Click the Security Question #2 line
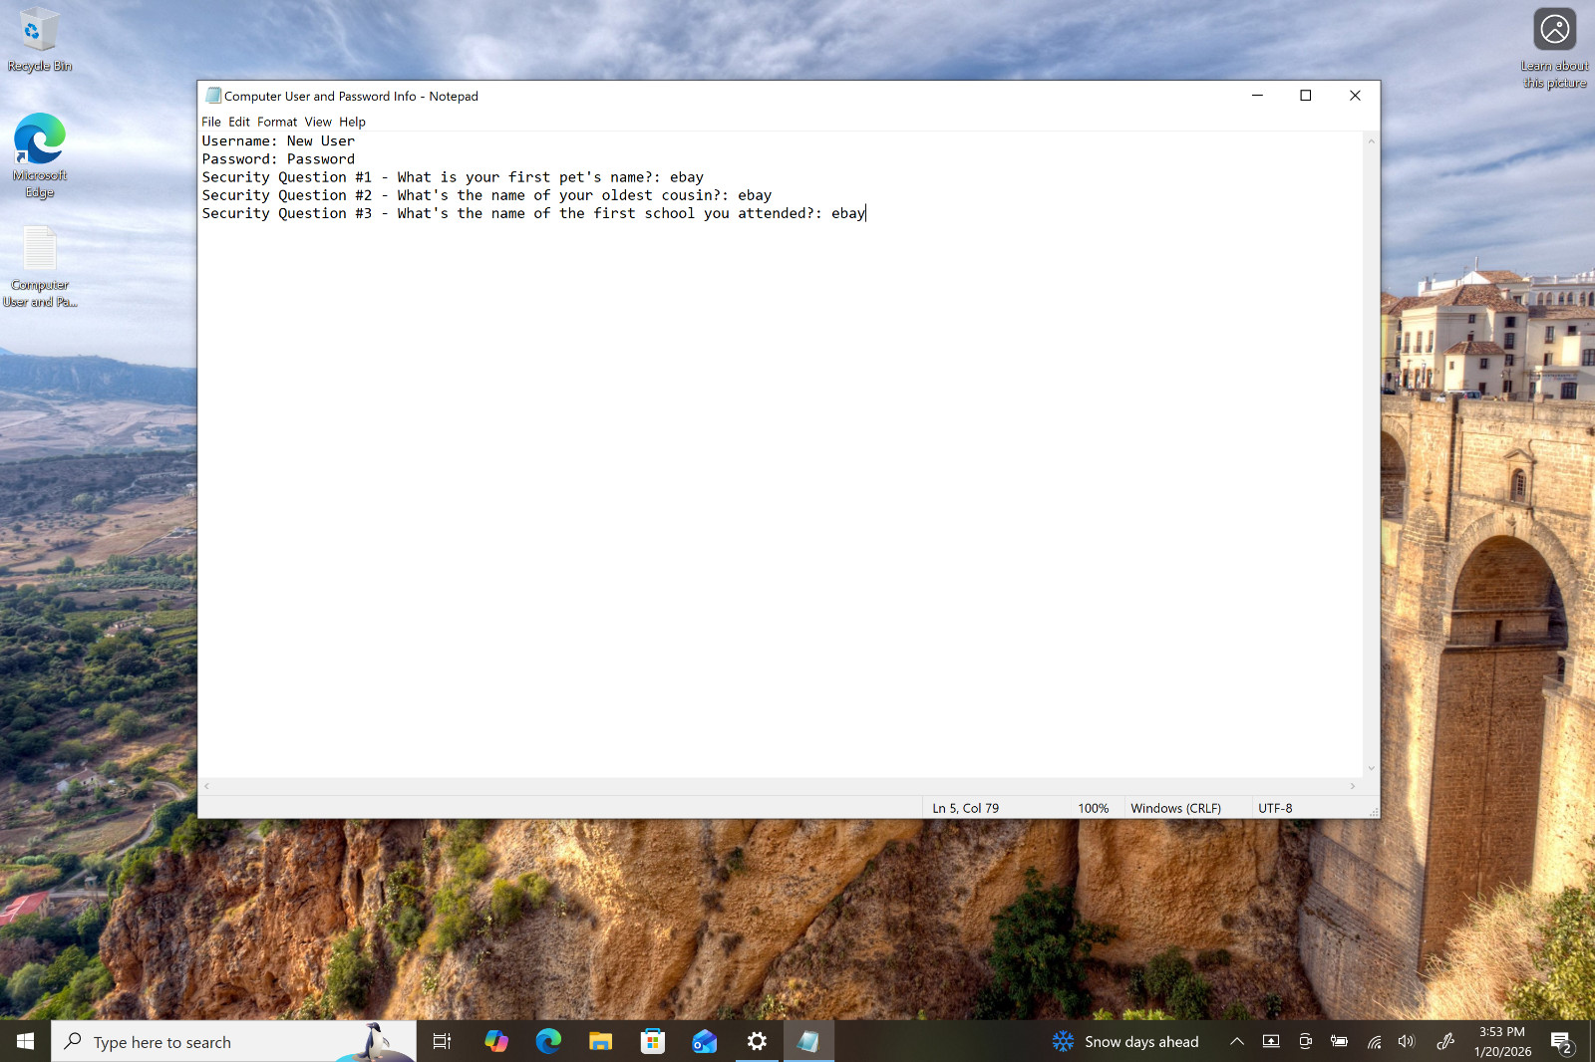Viewport: 1595px width, 1062px height. click(x=486, y=195)
